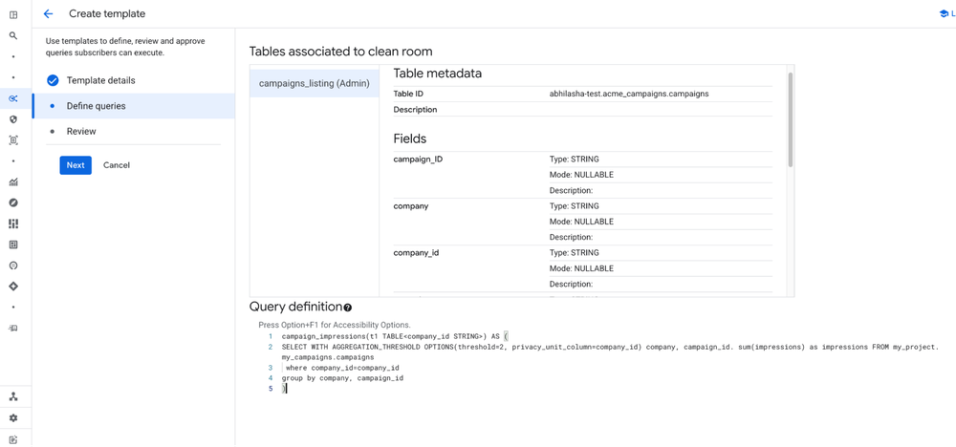Image resolution: width=956 pixels, height=447 pixels.
Task: Open the settings gear in the sidebar
Action: 13,418
